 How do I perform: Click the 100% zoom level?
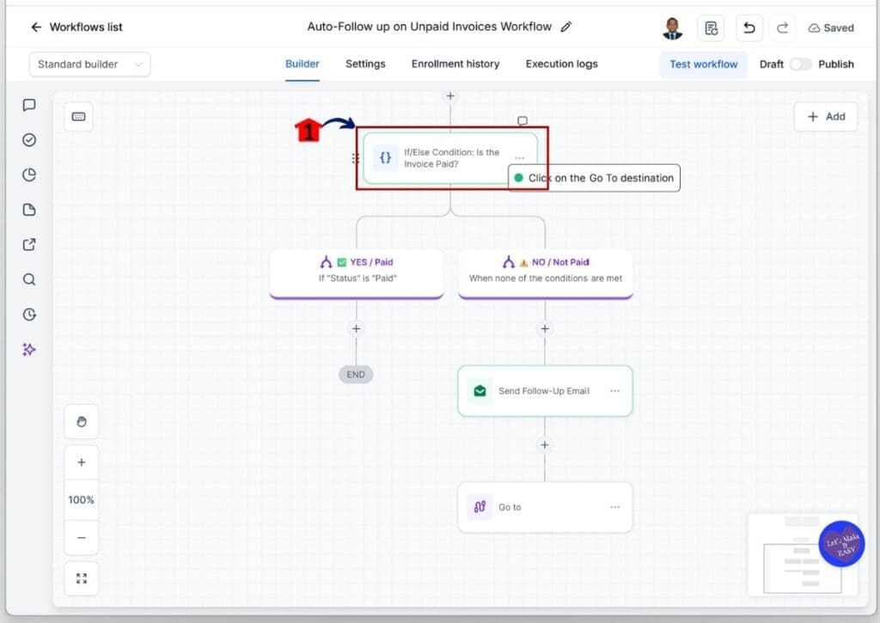pos(82,499)
